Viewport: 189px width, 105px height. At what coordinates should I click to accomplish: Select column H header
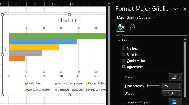pos(71,4)
